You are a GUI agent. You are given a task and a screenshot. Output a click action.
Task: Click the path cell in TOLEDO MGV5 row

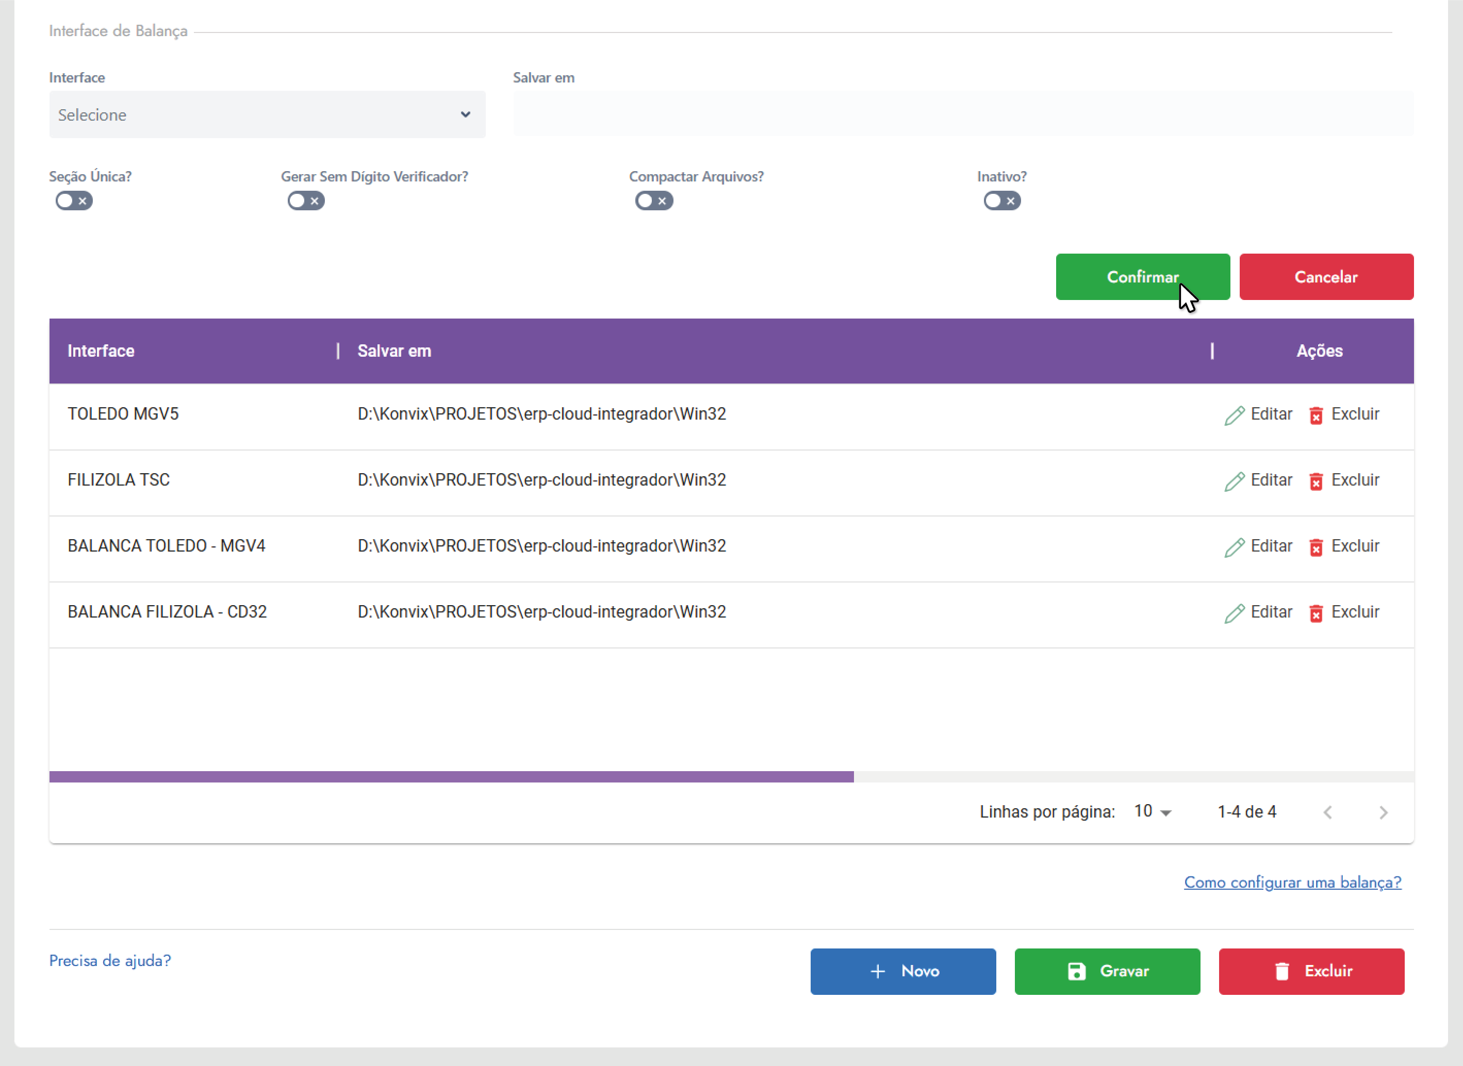(x=541, y=414)
